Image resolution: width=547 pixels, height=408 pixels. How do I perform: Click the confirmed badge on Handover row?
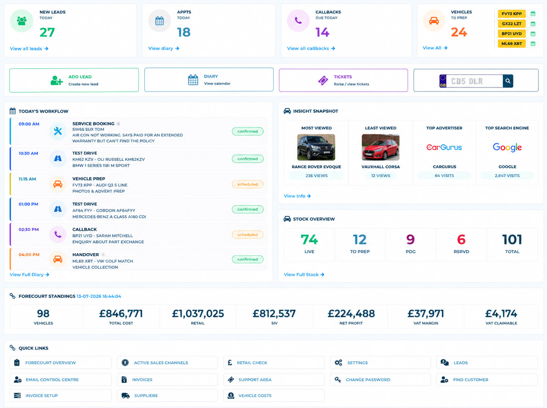click(x=248, y=259)
